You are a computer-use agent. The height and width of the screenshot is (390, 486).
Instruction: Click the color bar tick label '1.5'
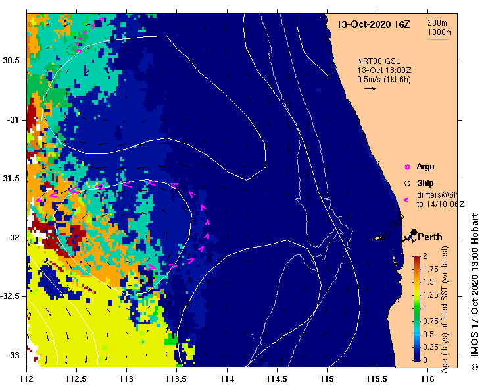click(x=428, y=282)
